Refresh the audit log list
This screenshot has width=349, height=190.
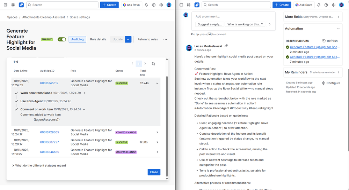153,64
